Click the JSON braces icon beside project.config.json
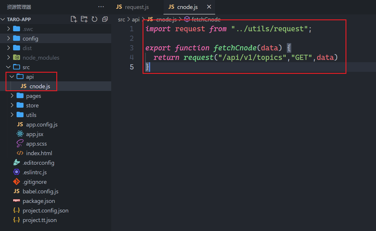The image size is (376, 231). coord(17,210)
